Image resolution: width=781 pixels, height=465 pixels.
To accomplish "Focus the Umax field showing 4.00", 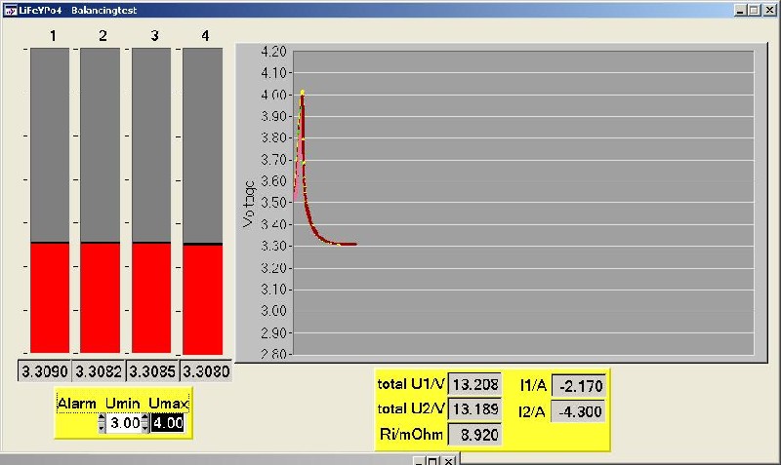I will click(168, 423).
